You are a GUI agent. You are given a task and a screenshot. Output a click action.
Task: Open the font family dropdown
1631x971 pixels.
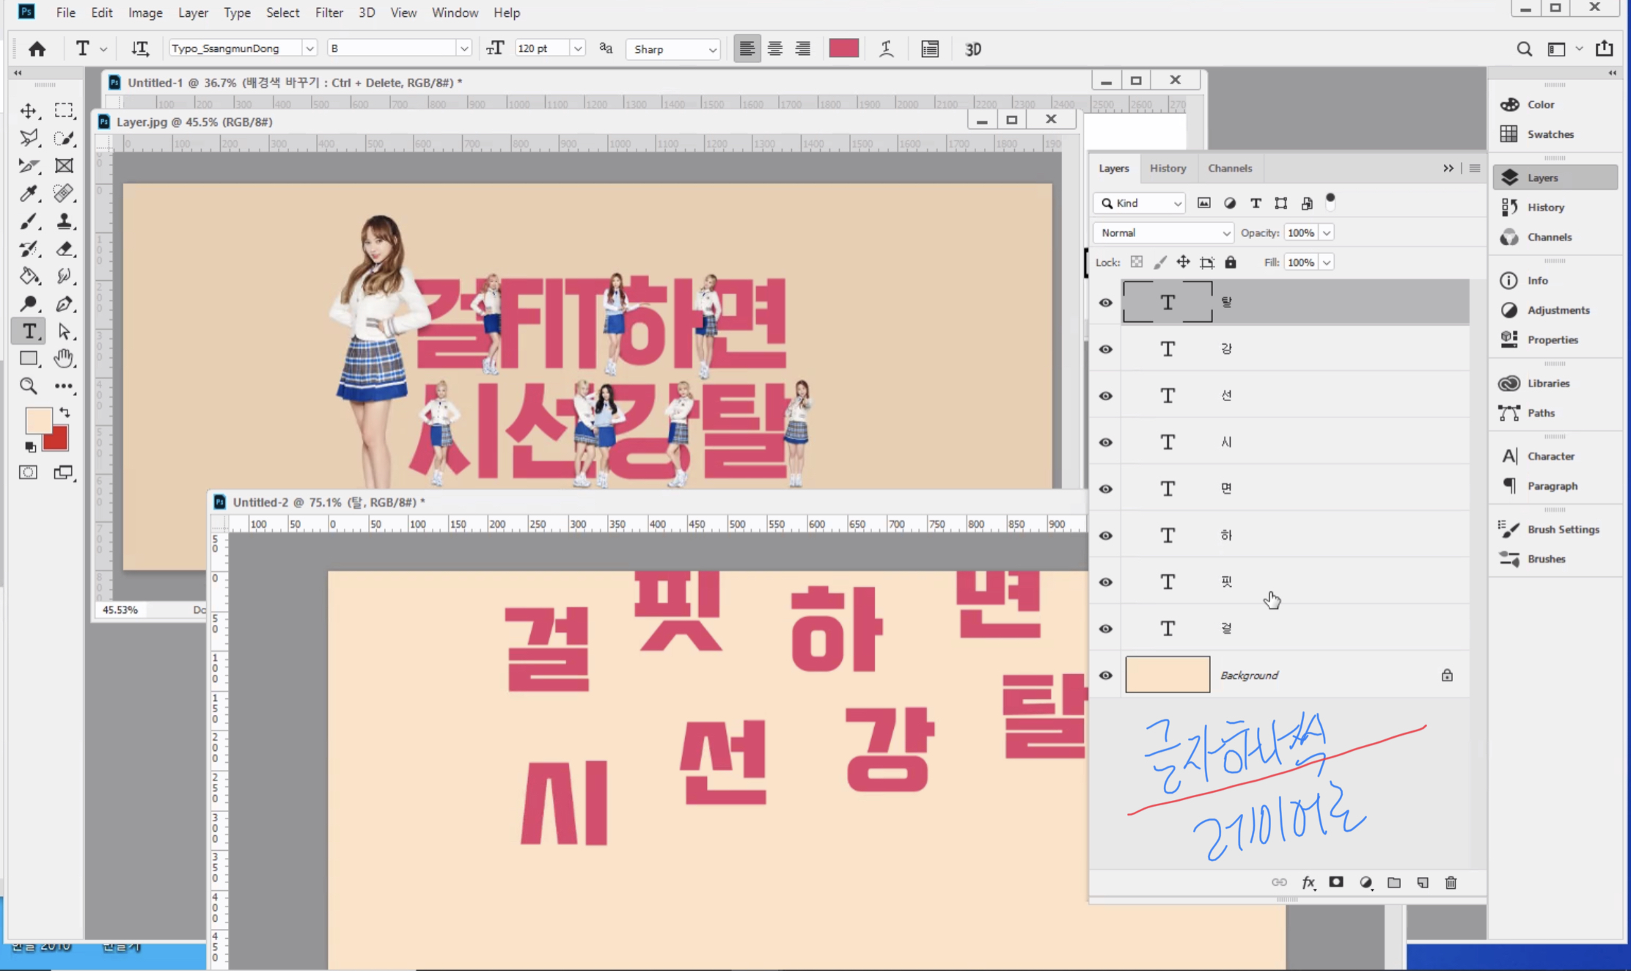(309, 49)
